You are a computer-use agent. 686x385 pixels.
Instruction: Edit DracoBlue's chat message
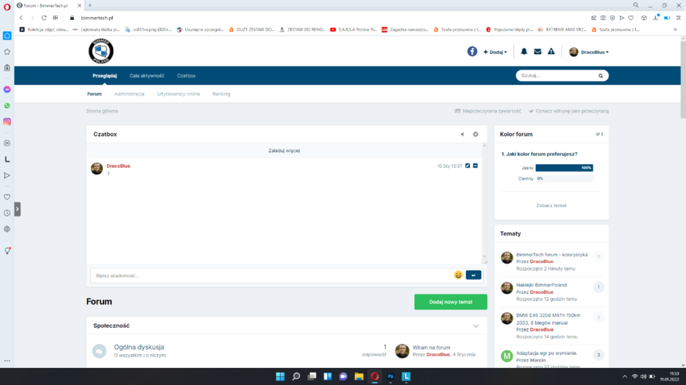point(468,166)
